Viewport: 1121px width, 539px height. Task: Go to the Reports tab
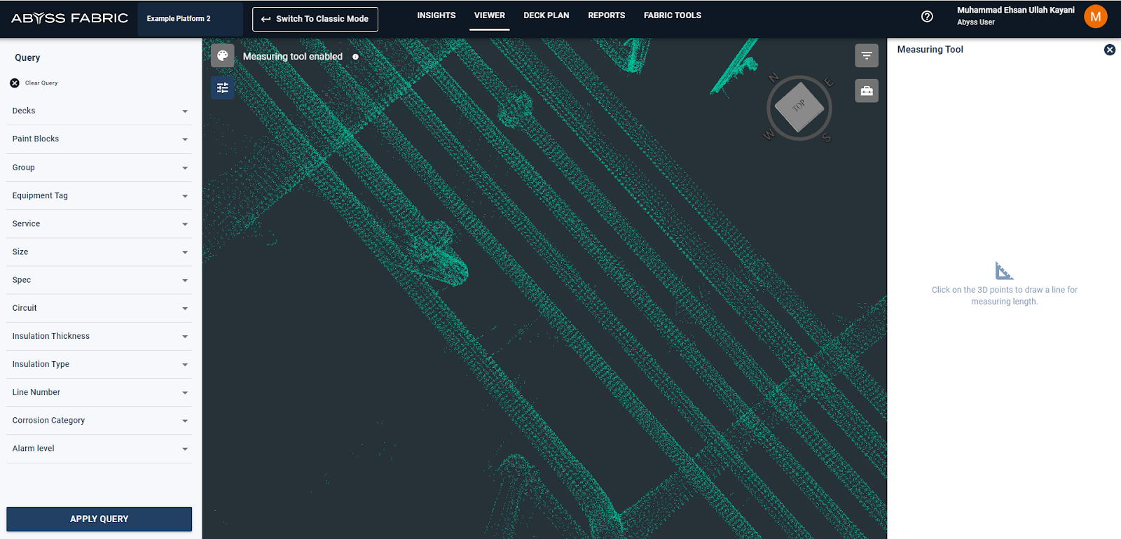pos(606,15)
